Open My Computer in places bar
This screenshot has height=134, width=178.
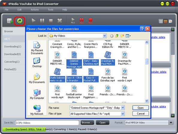(37, 94)
